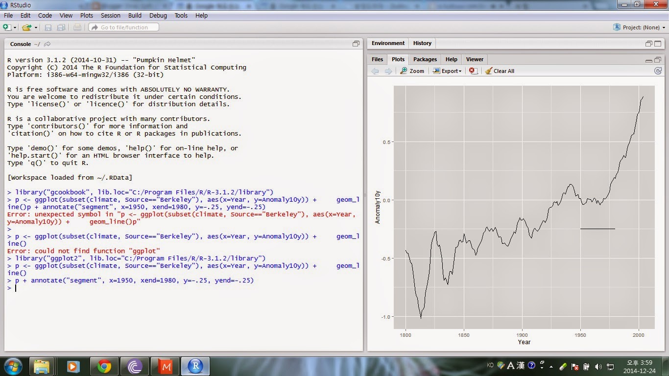Viewport: 669px width, 376px height.
Task: Open the File menu
Action: click(x=8, y=15)
